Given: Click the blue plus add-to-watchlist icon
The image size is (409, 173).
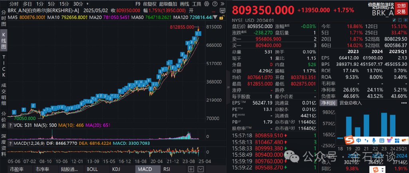Looking at the screenshot, I should (x=405, y=20).
